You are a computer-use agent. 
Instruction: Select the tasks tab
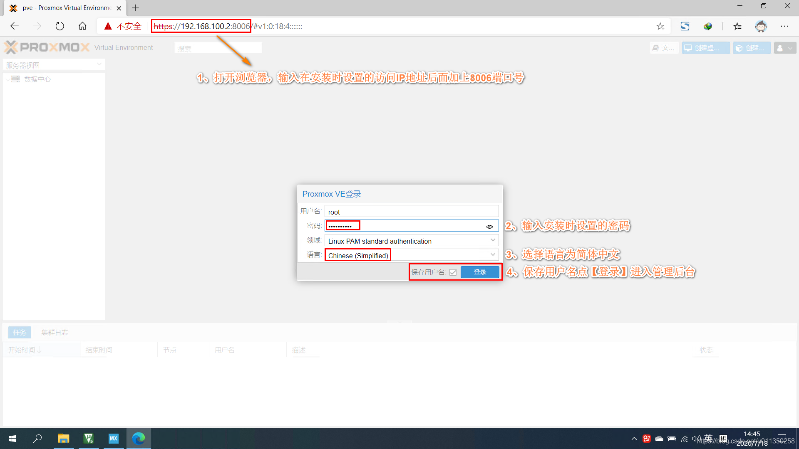[x=20, y=332]
